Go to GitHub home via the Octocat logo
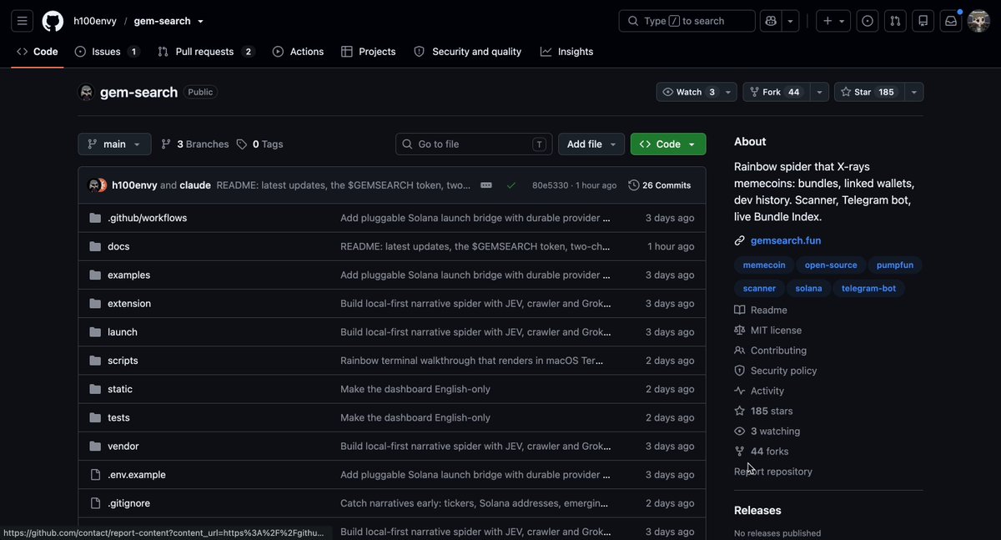 pyautogui.click(x=53, y=21)
